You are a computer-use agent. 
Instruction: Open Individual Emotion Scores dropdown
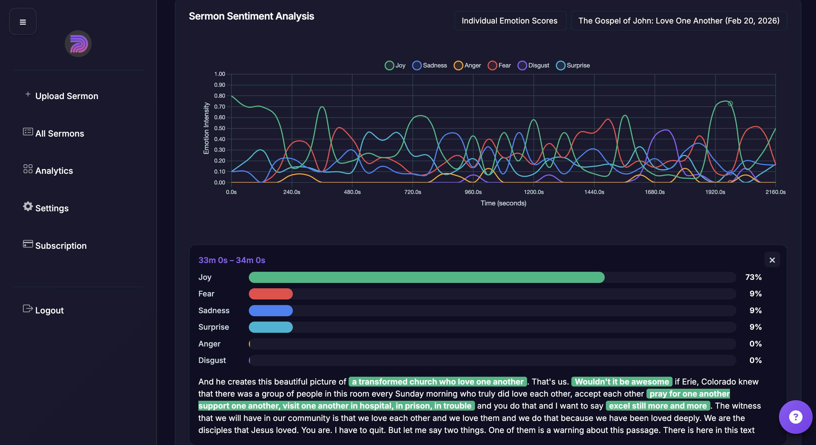[x=510, y=21]
